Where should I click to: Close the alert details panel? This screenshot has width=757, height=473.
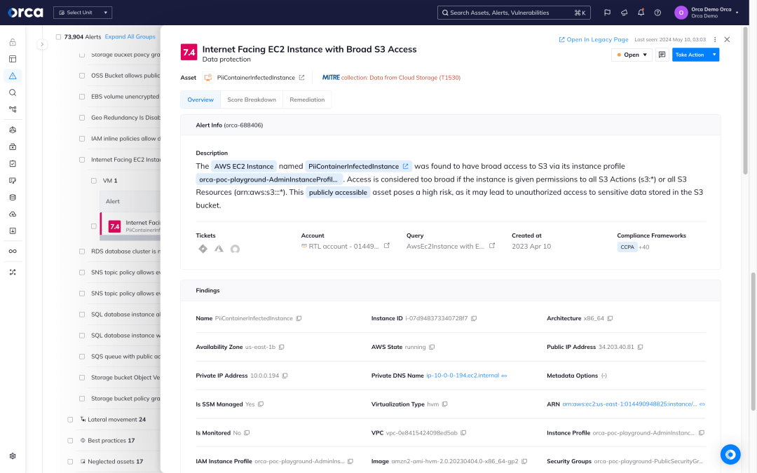727,39
